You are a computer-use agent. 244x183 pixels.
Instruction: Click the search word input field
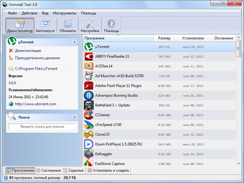[42, 126]
